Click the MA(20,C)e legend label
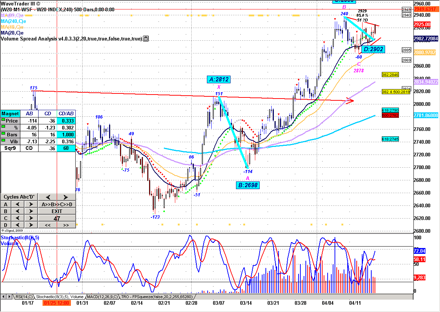440x312 pixels. (12, 33)
